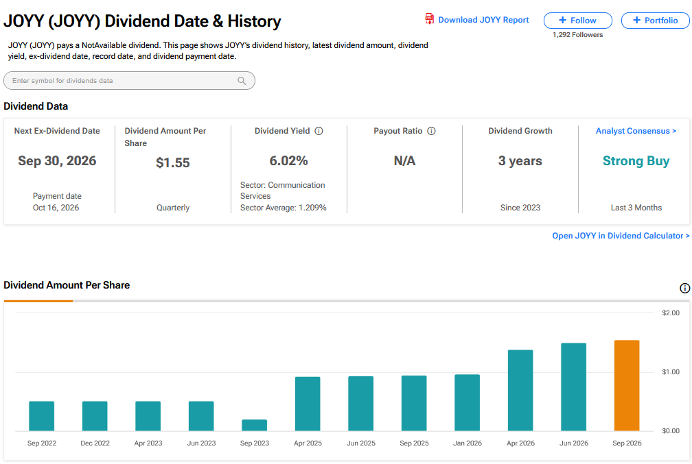Select the Sep 2022 dividend bar
Screen dimensions: 692x464
pos(41,416)
